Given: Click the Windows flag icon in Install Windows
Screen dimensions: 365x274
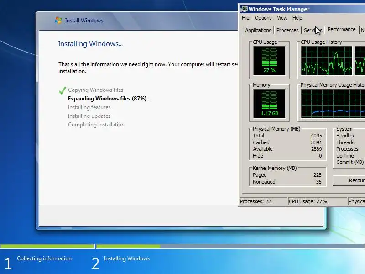Looking at the screenshot, I should pos(58,20).
